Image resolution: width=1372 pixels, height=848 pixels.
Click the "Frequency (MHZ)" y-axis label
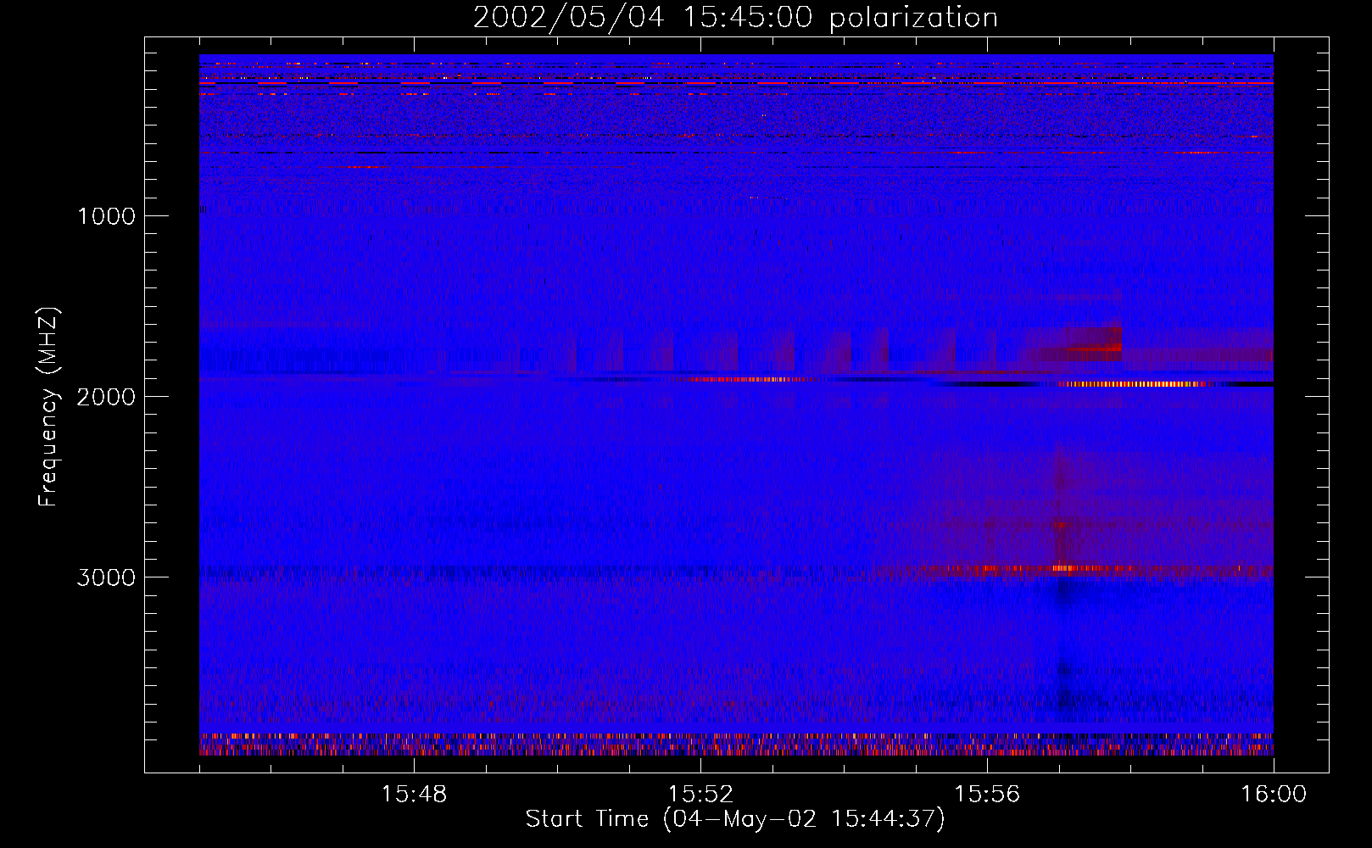(x=48, y=407)
